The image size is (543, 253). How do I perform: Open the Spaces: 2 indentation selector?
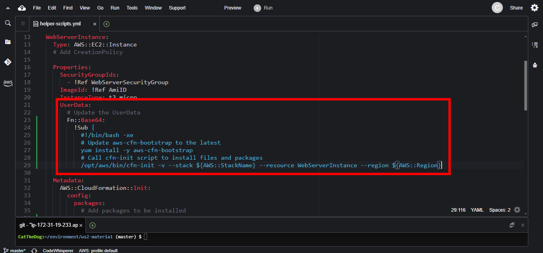tap(500, 210)
